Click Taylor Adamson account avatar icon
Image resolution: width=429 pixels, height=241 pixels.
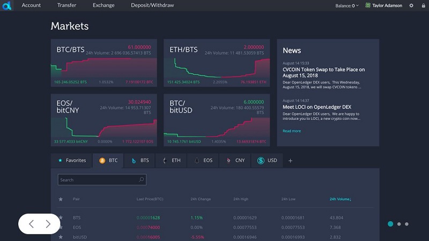pos(368,5)
